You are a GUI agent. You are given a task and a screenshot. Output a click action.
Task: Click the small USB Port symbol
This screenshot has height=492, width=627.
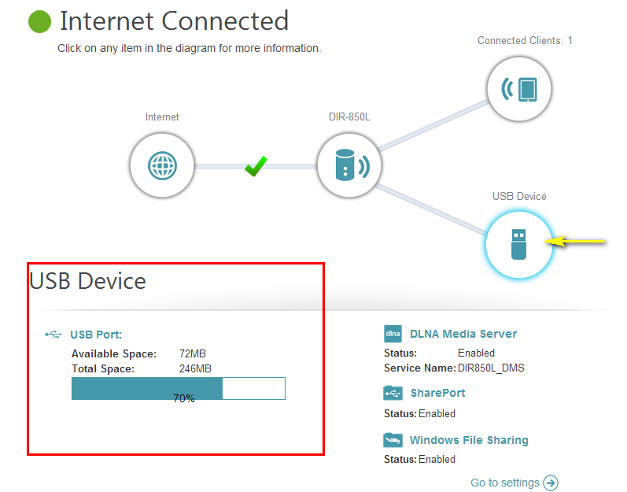tap(53, 335)
